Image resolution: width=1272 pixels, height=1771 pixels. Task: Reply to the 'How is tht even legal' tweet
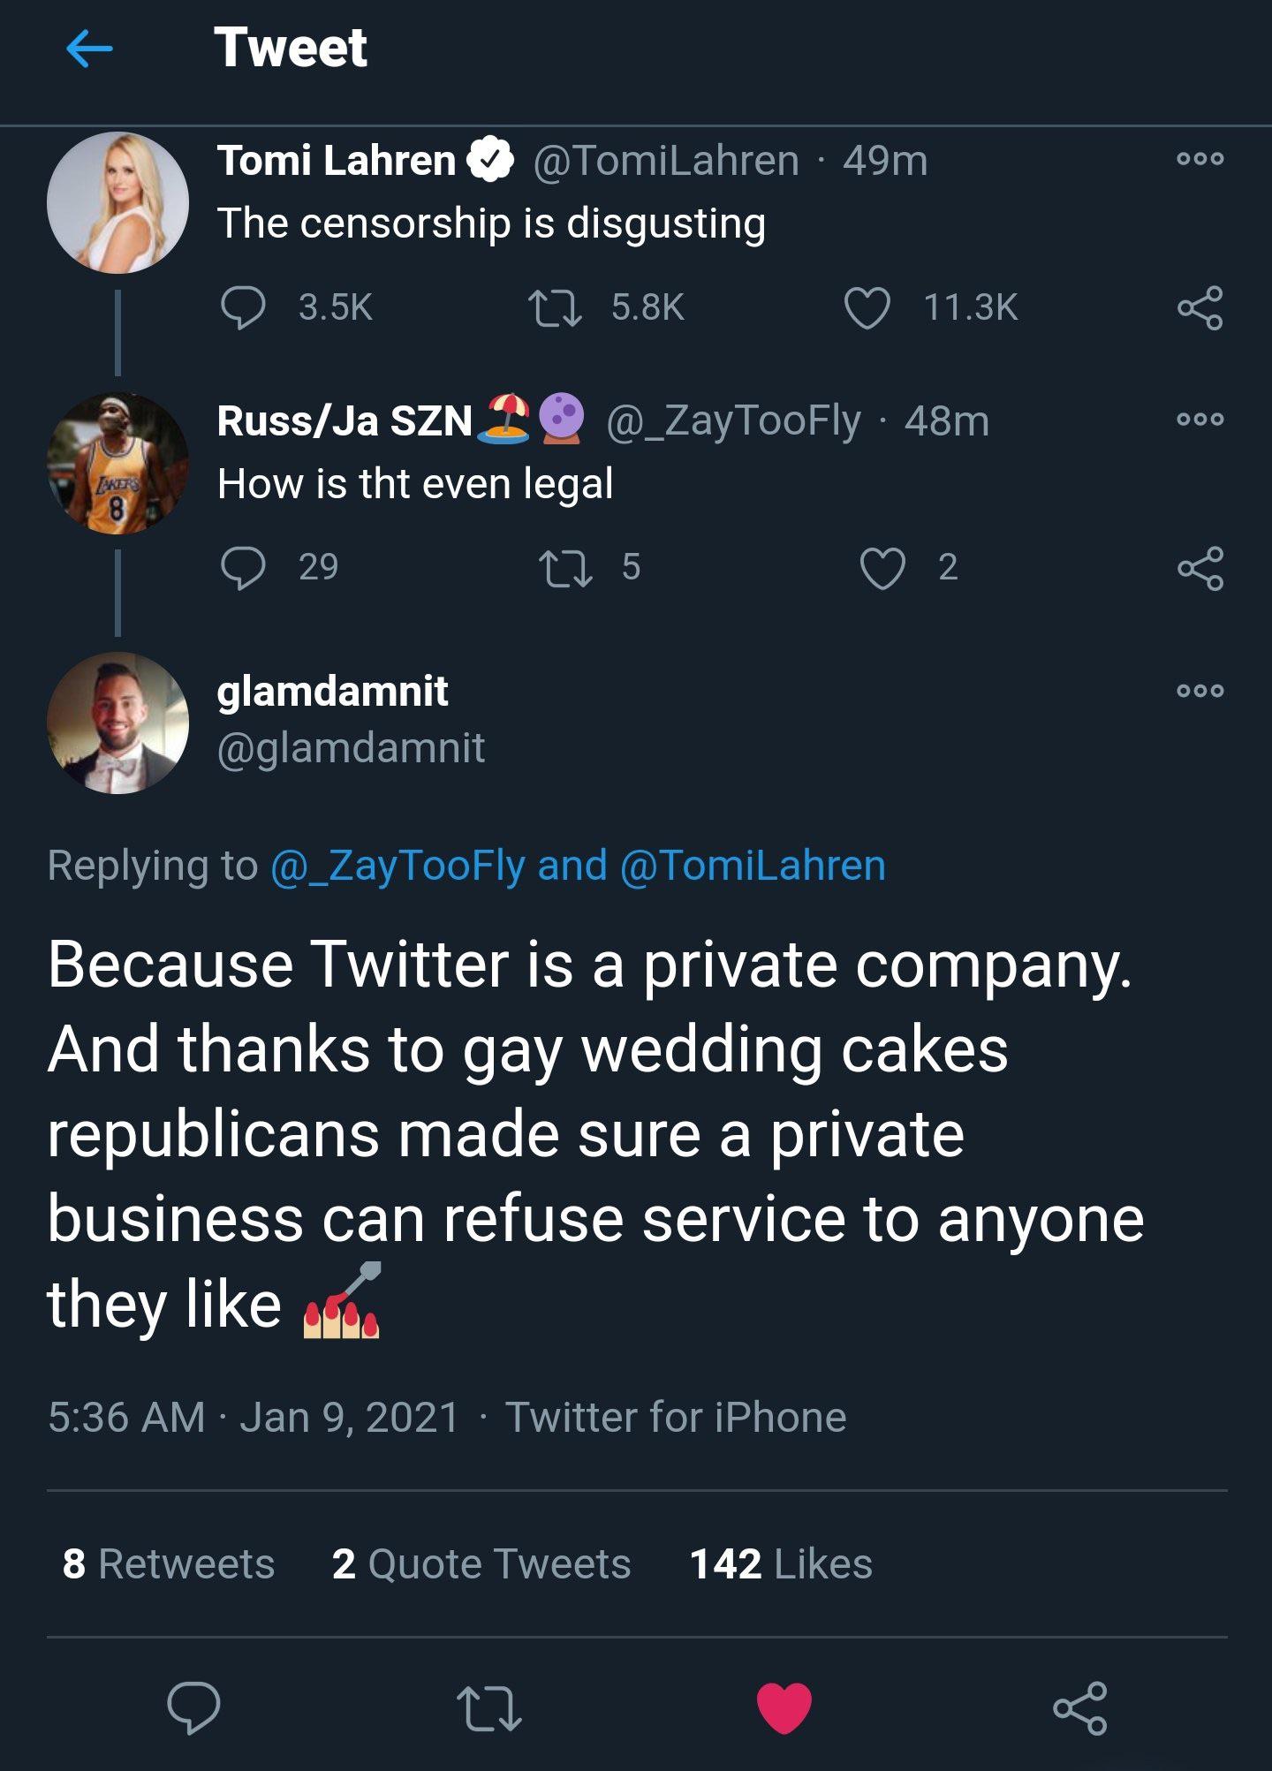[243, 568]
